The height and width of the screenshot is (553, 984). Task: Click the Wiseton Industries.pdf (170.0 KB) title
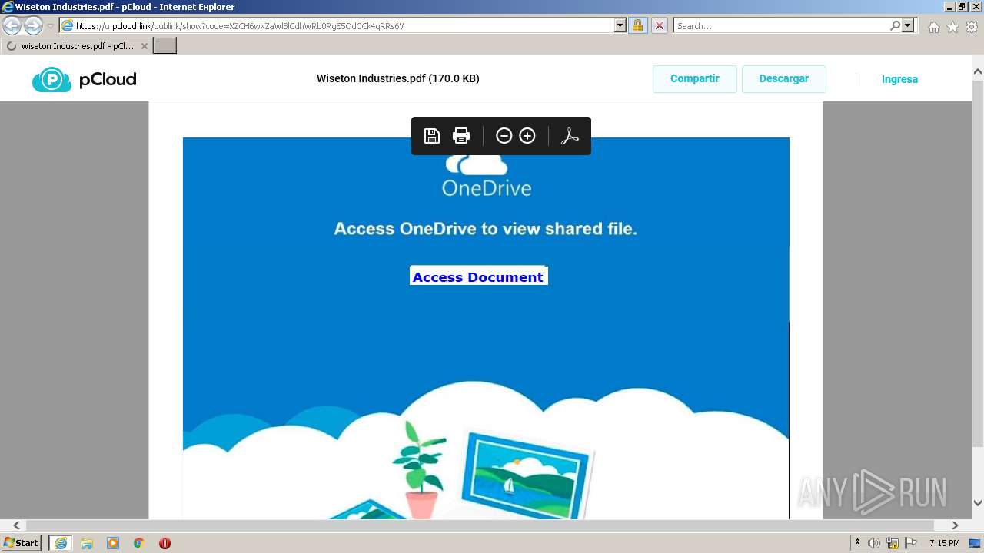coord(398,79)
